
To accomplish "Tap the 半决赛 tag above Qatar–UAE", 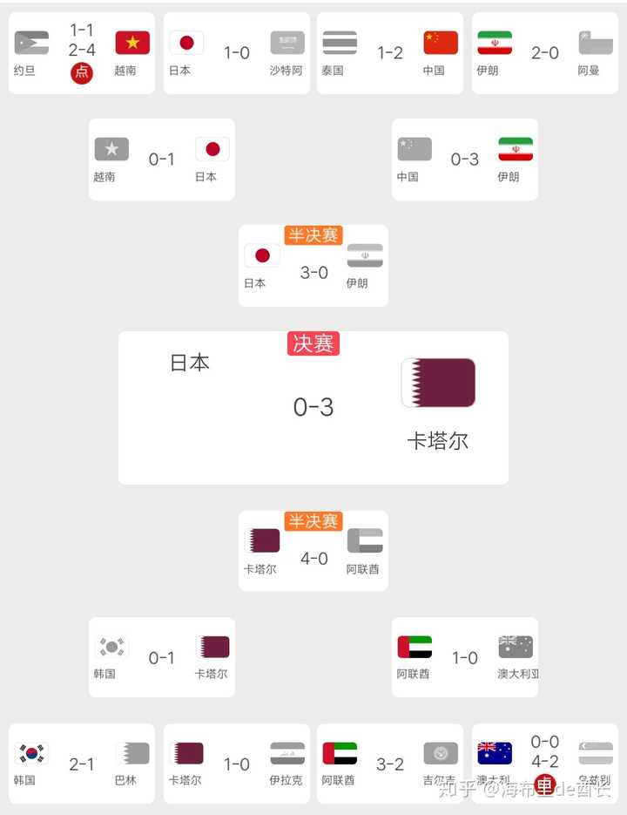I will (x=313, y=521).
